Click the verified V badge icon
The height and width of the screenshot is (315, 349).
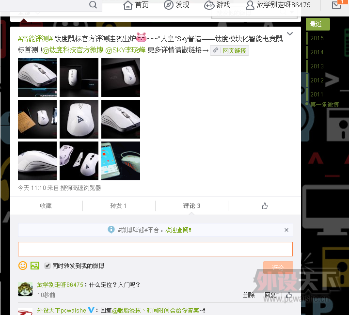pyautogui.click(x=91, y=310)
